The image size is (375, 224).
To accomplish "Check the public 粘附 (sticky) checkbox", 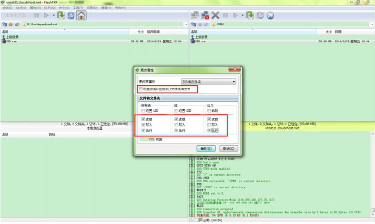I will click(208, 110).
